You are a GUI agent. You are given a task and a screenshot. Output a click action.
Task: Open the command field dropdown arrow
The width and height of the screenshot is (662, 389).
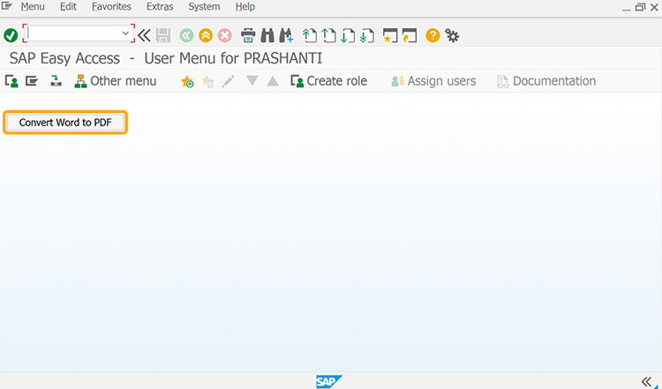coord(125,34)
